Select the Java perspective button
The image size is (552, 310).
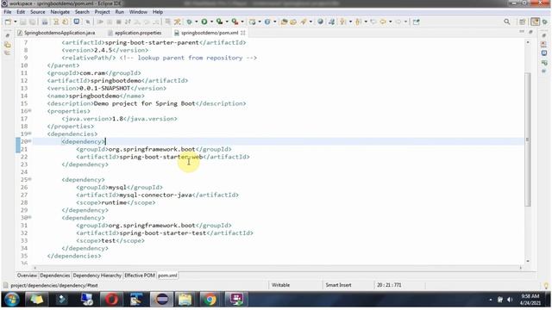535,22
